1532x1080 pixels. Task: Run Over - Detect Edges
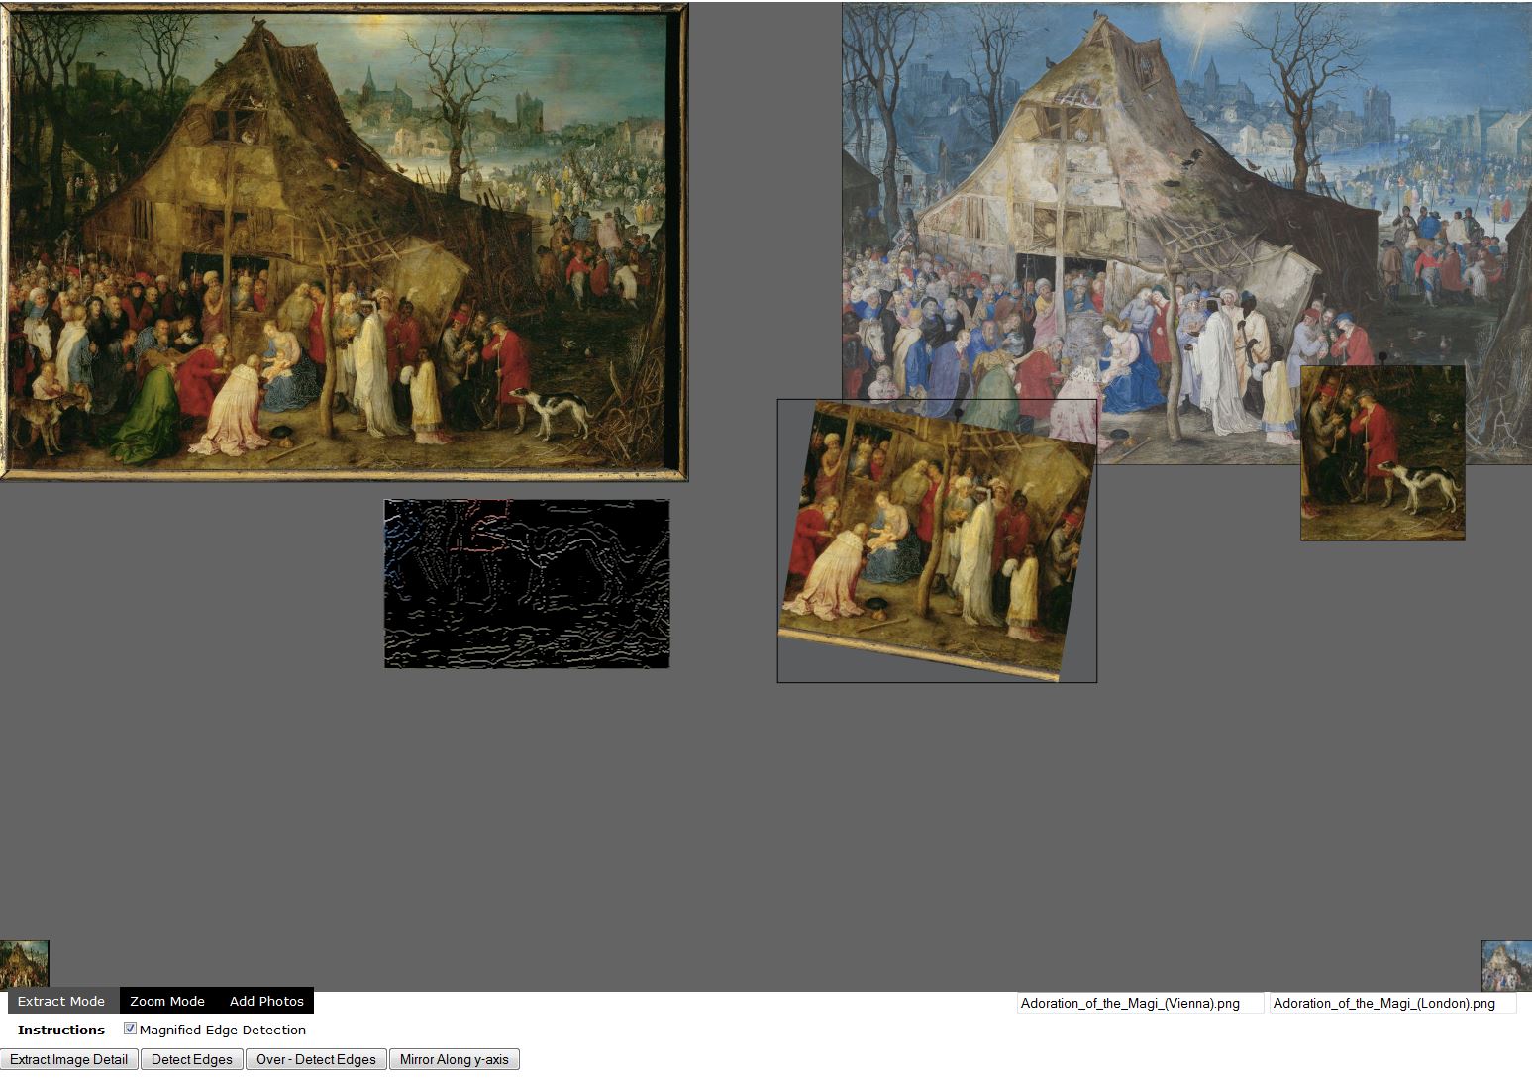click(x=316, y=1059)
